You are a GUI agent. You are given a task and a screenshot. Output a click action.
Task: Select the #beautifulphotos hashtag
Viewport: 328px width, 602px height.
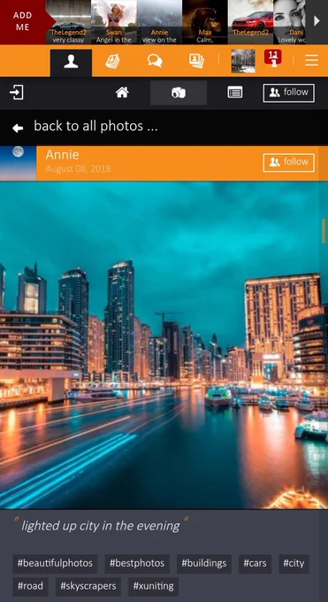point(55,564)
